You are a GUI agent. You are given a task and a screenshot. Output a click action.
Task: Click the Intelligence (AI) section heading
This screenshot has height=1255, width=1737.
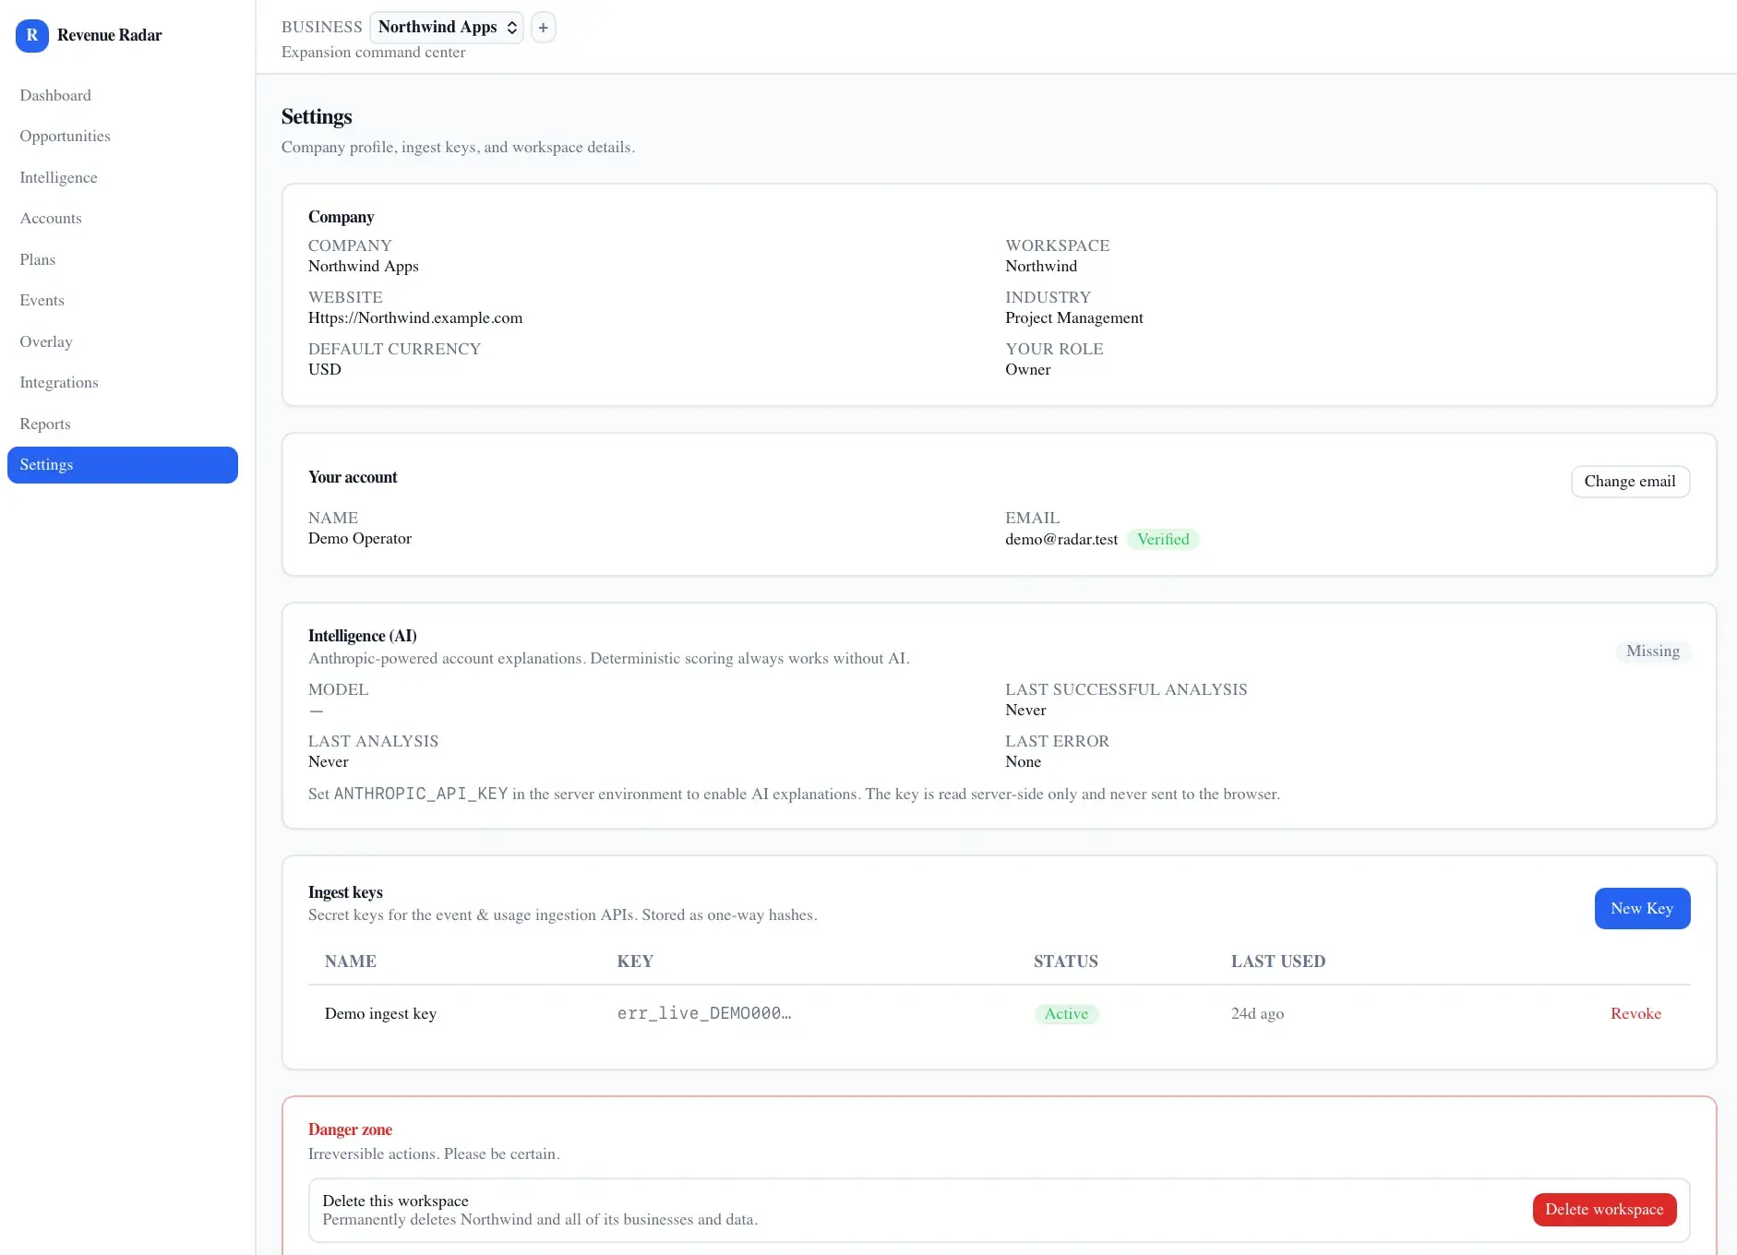pyautogui.click(x=362, y=636)
